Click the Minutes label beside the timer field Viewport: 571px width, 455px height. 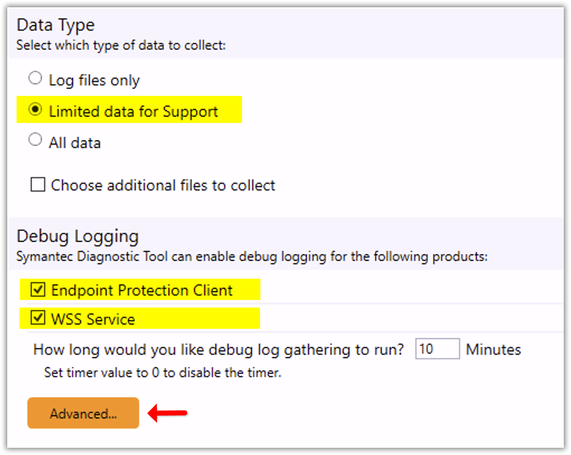pyautogui.click(x=493, y=349)
